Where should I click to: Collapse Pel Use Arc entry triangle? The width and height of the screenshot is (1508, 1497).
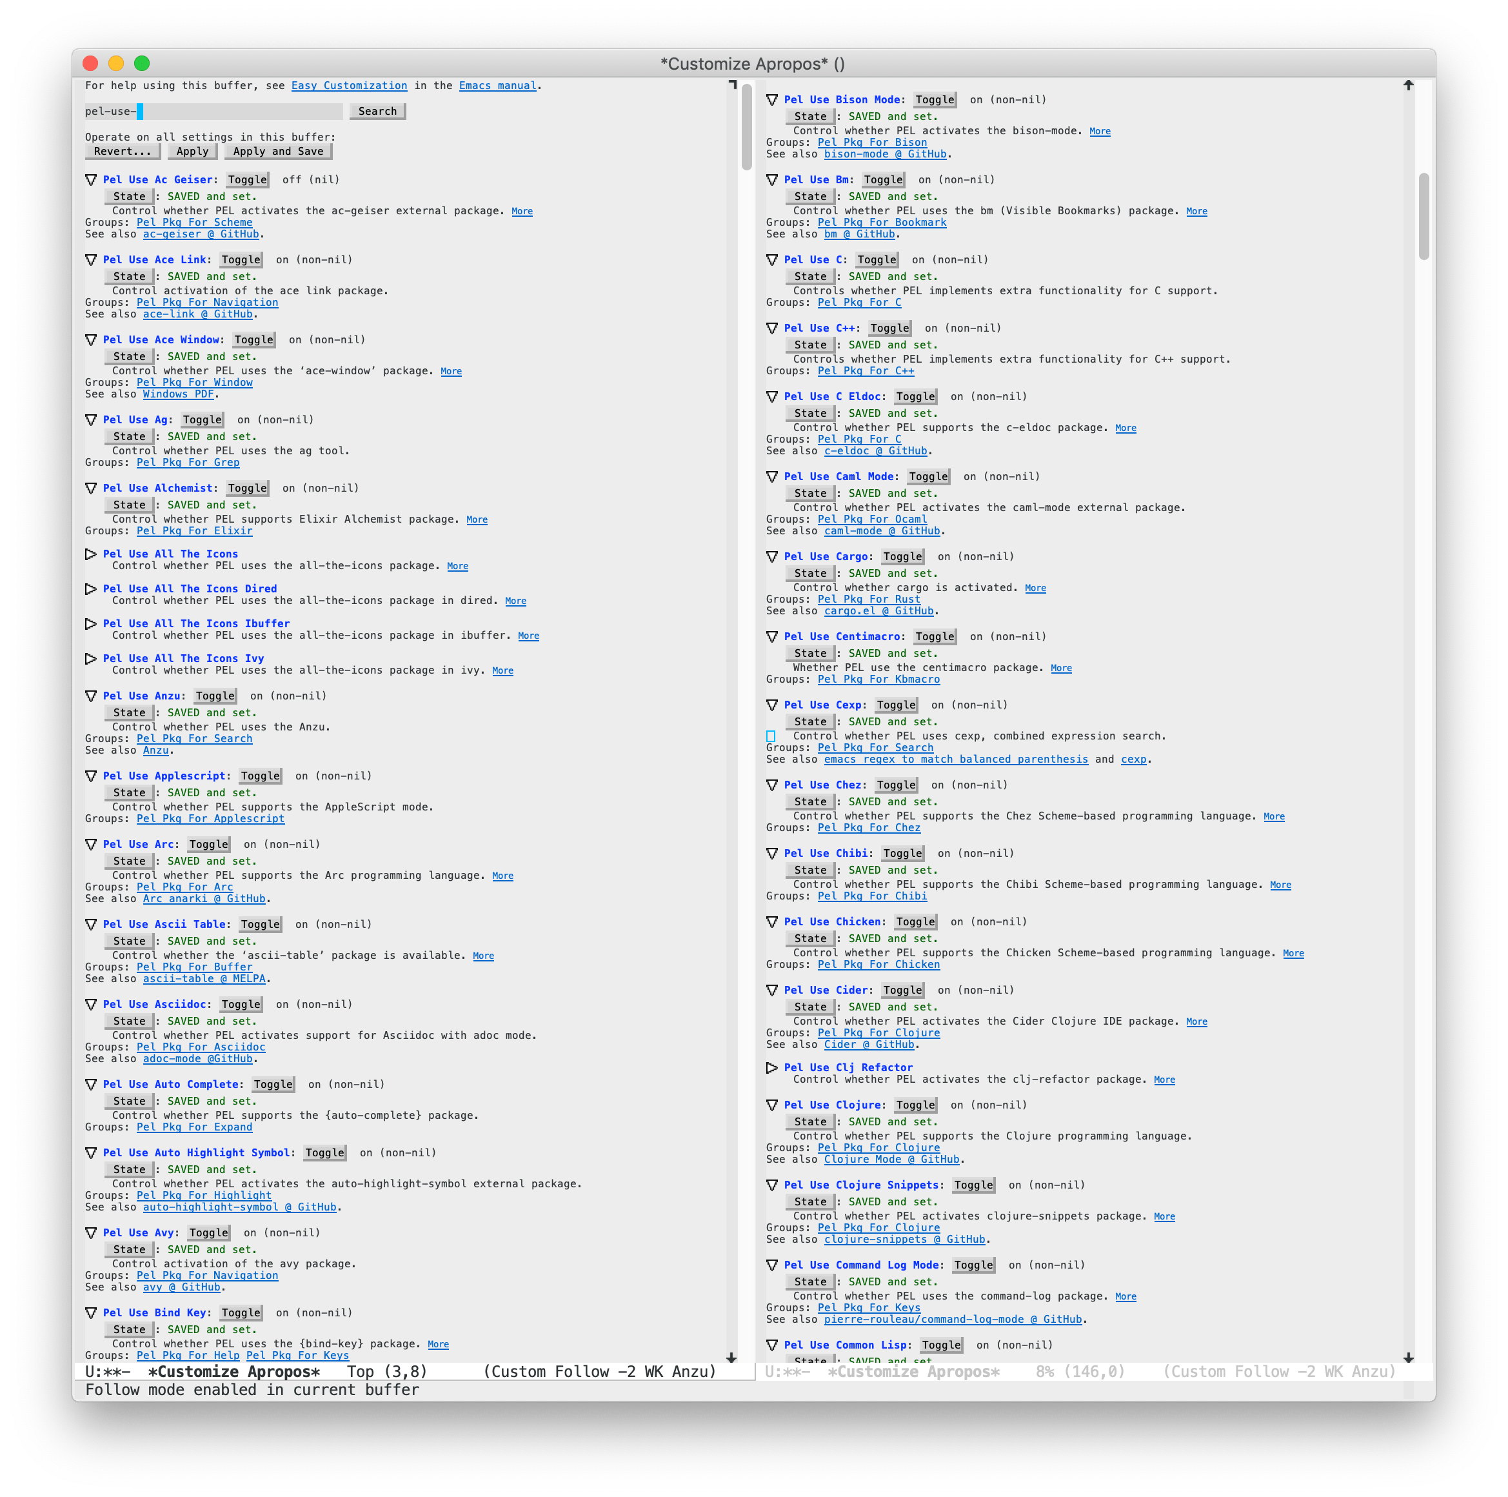92,844
